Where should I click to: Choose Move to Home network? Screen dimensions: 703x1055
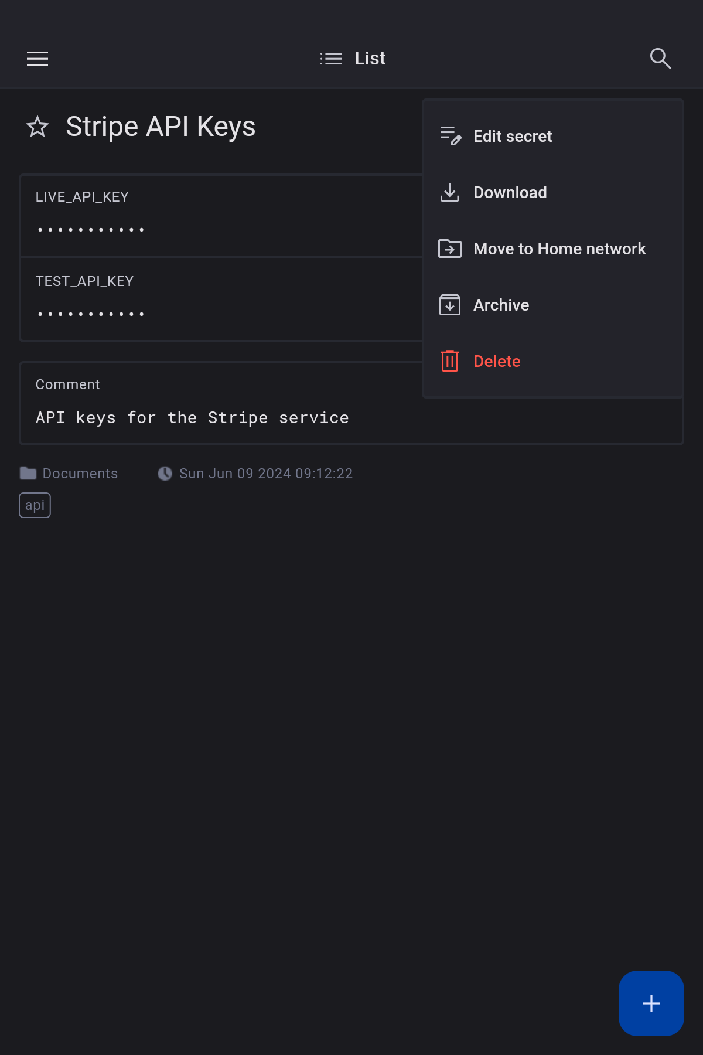click(x=559, y=249)
